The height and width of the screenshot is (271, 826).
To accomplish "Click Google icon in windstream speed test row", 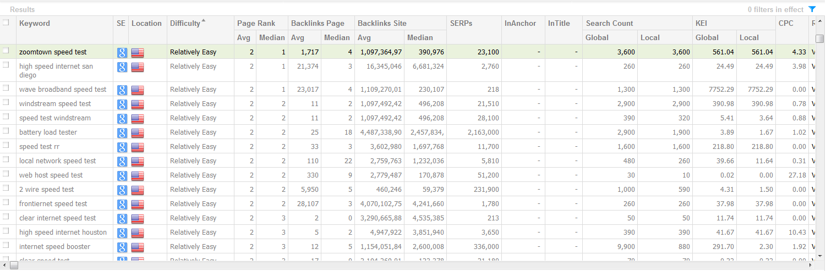I will tap(122, 104).
